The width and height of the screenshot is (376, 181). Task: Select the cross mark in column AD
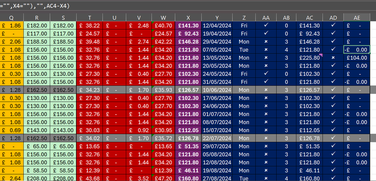click(x=333, y=57)
